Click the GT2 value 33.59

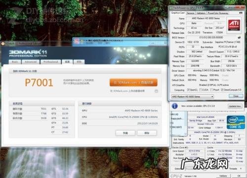tap(65, 114)
